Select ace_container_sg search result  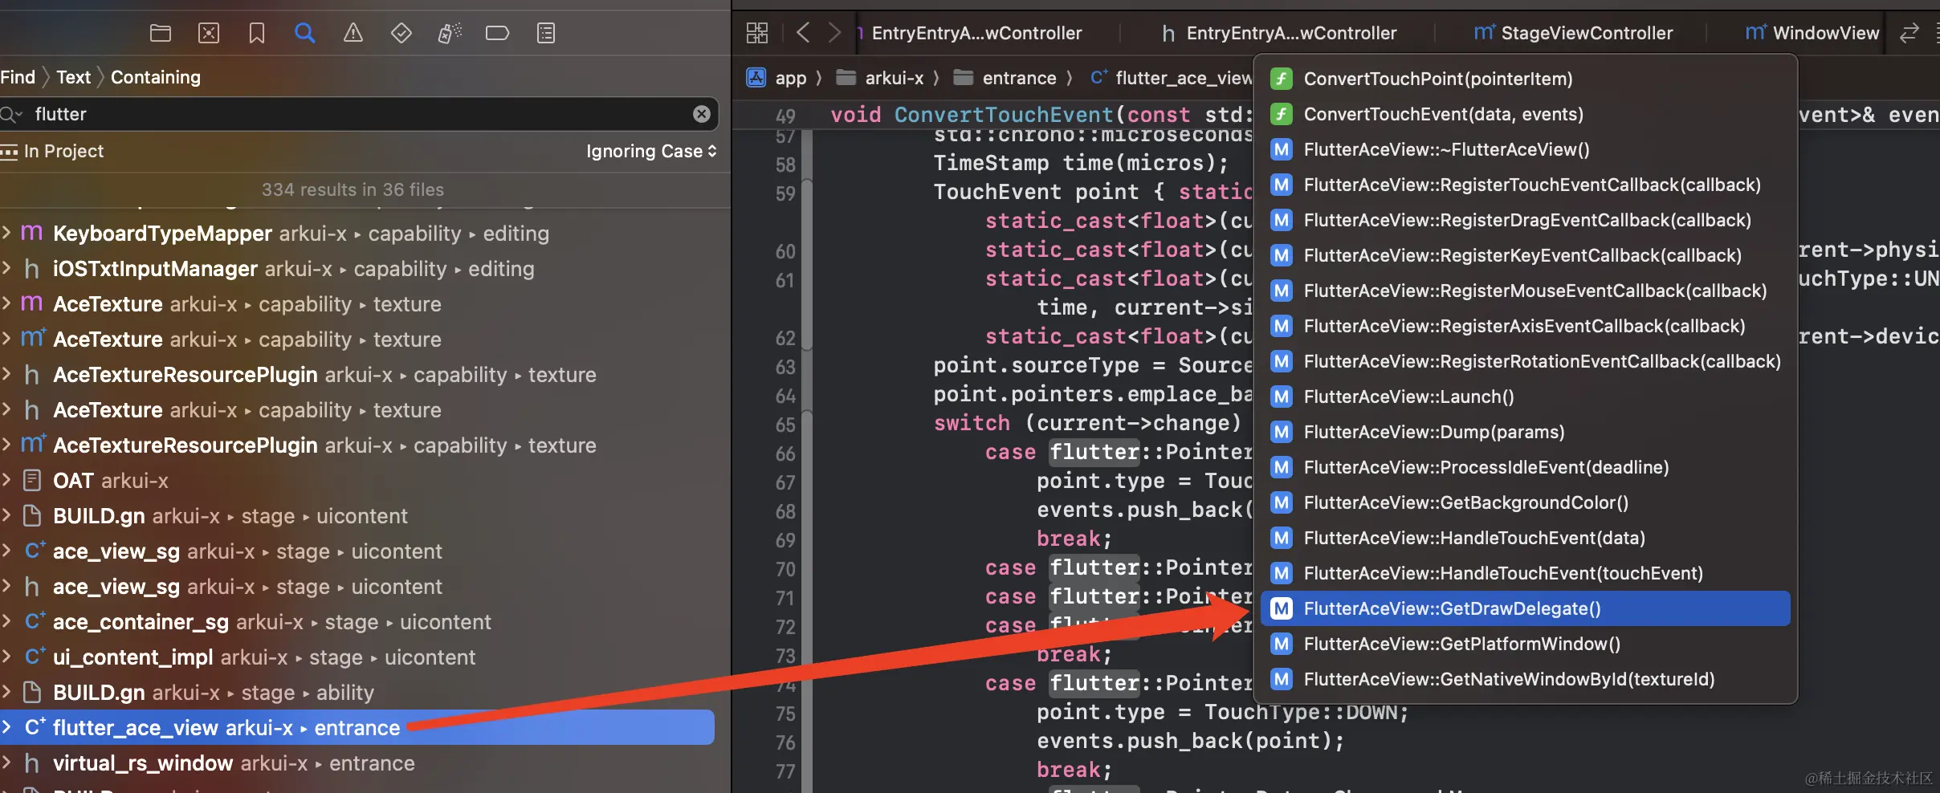(x=357, y=622)
